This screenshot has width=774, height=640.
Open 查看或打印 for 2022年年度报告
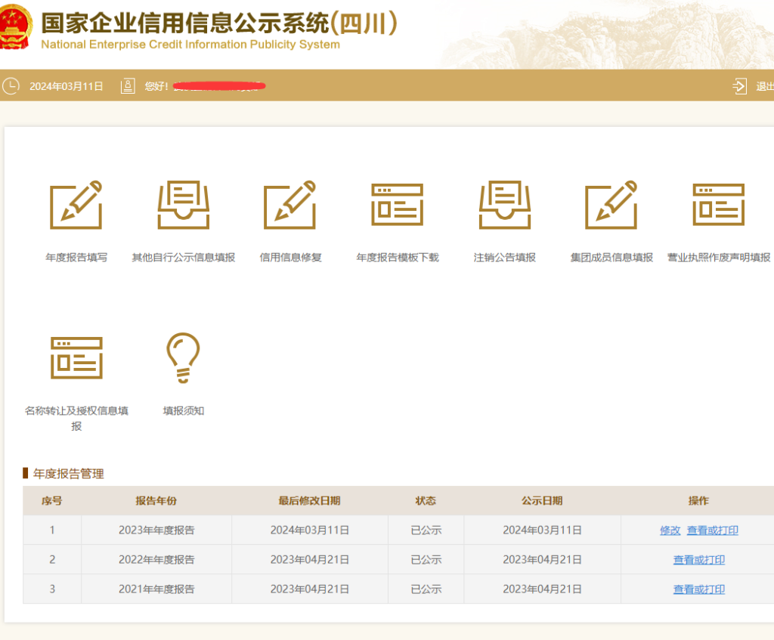[x=698, y=560]
